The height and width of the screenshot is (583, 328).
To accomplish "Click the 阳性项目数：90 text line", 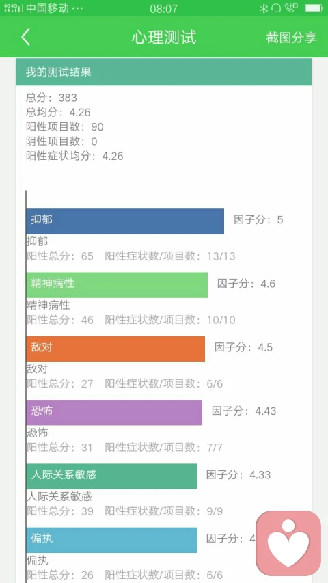I will (x=65, y=127).
